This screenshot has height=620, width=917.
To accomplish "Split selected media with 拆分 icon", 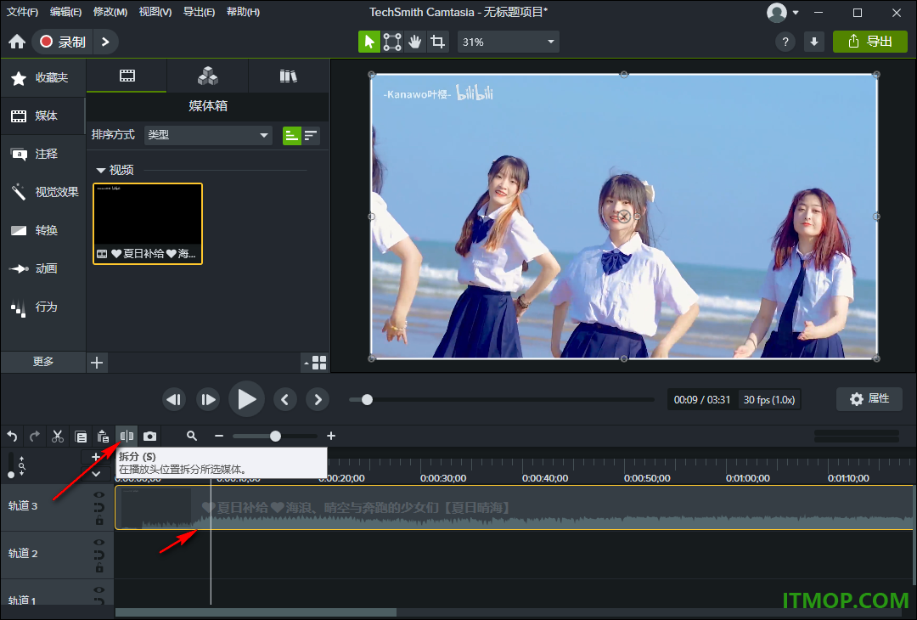I will [127, 437].
